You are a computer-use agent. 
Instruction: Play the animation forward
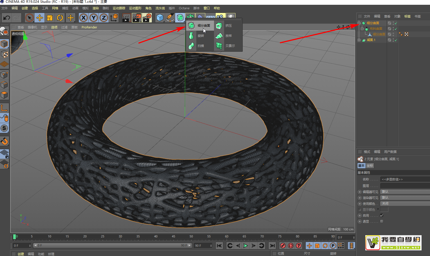coord(246,246)
